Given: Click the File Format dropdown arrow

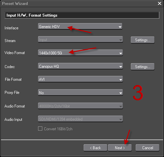Looking at the screenshot, I should (120, 80).
